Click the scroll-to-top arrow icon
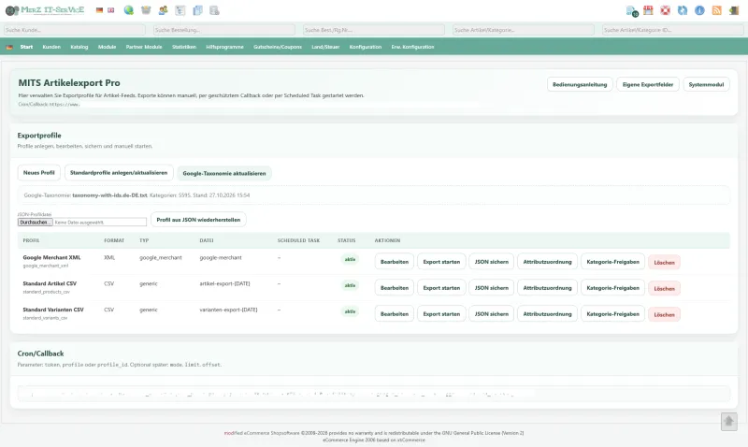The image size is (748, 447). point(729,421)
